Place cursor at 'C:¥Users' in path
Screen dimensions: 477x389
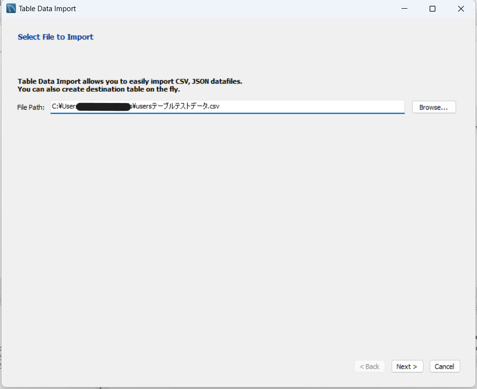(64, 106)
